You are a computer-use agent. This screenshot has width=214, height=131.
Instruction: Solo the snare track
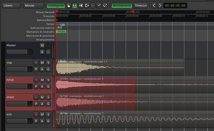(48, 97)
